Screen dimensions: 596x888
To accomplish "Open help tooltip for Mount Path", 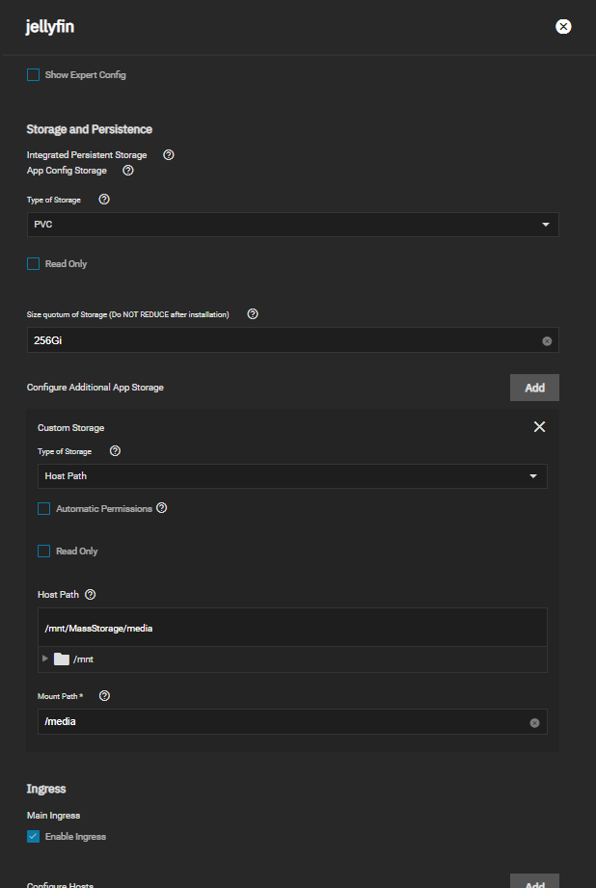I will (105, 695).
